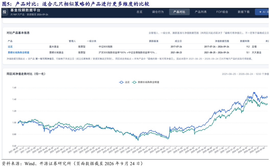The image size is (270, 167).
Task: Click the 跟踪基准 column header
Action: click(154, 41)
